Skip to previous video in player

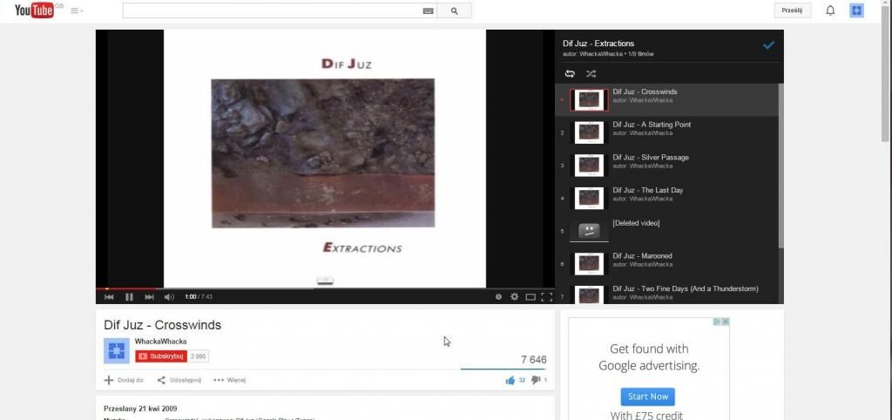(109, 296)
